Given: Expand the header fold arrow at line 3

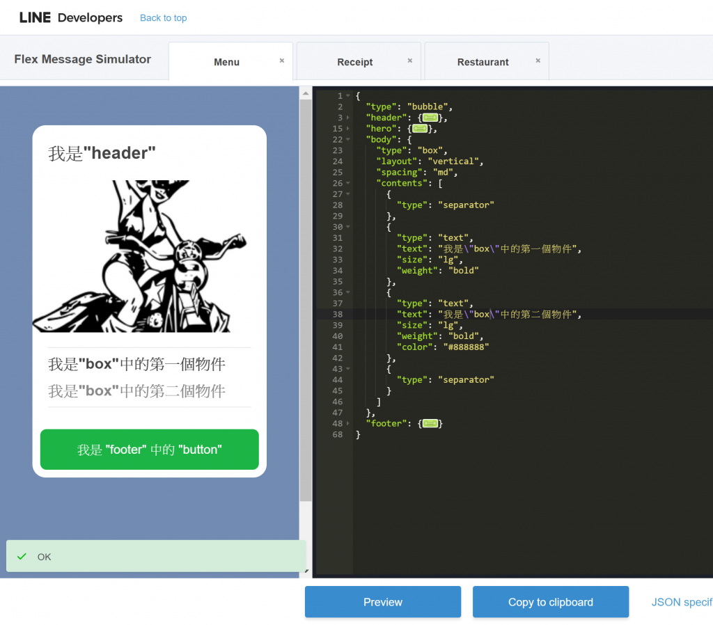Looking at the screenshot, I should pos(348,118).
